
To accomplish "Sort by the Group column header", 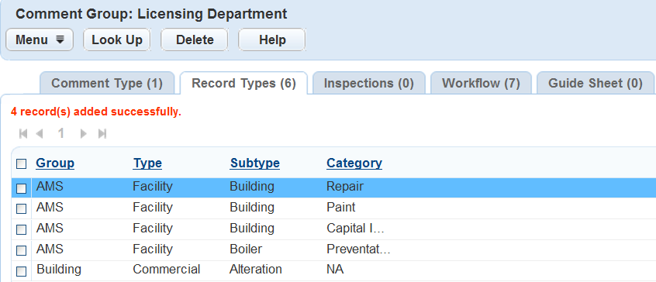I will pos(55,163).
